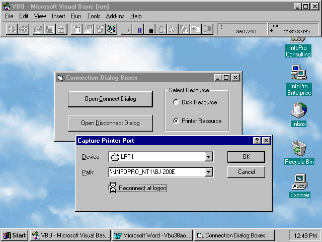The image size is (322, 242).
Task: Open the Tools menu
Action: tap(93, 16)
